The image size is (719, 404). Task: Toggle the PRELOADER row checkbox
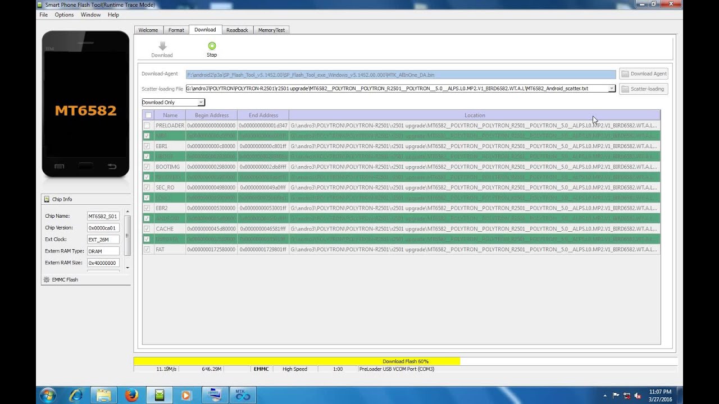[x=147, y=126]
